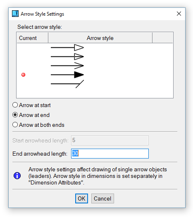The image size is (193, 217).
Task: Select the open triangle arrowhead style
Action: click(x=67, y=48)
